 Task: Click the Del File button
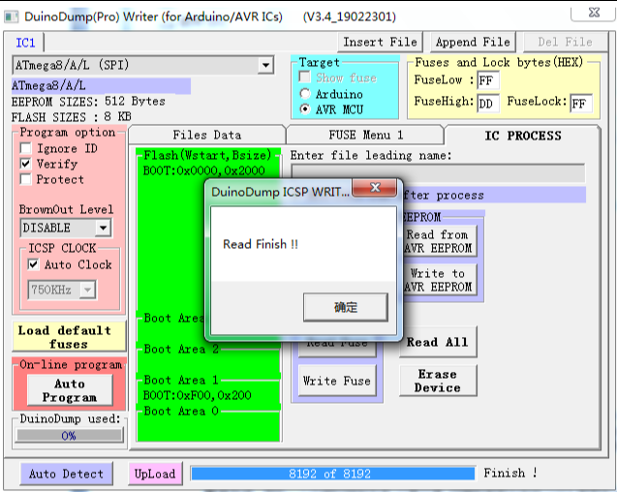565,42
